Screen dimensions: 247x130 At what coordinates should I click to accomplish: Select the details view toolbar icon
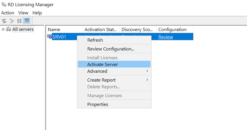pos(27,21)
